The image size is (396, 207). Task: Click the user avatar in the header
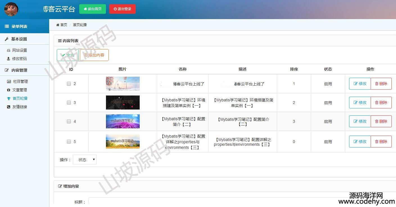point(11,9)
